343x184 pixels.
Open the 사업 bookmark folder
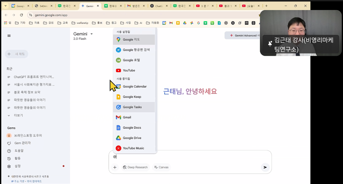point(125,23)
